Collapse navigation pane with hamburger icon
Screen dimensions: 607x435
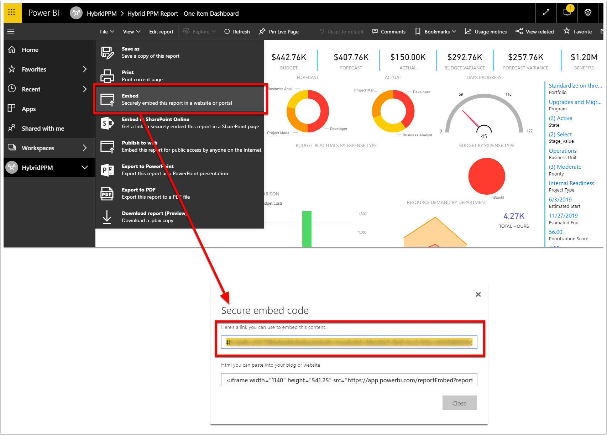tap(11, 32)
